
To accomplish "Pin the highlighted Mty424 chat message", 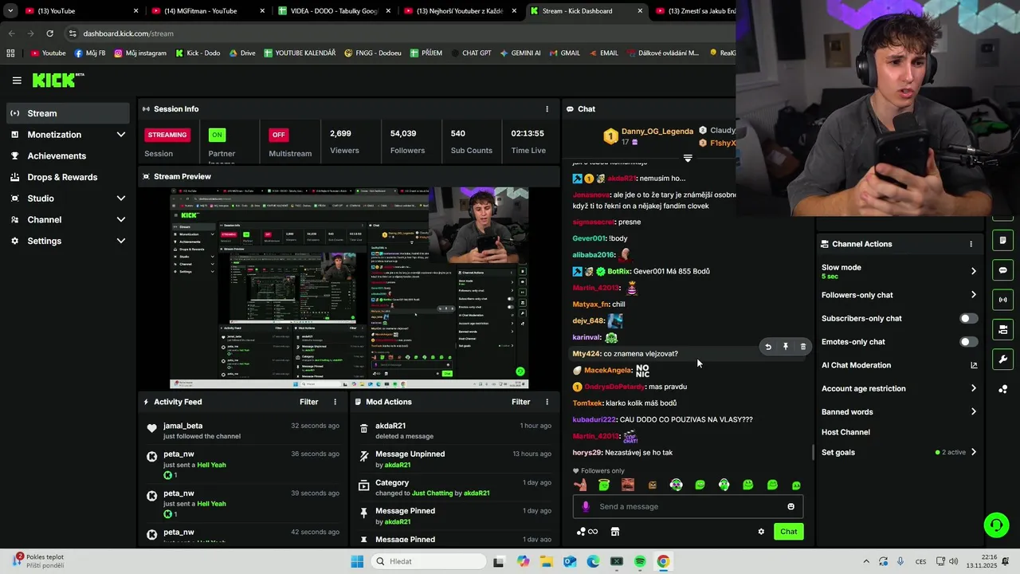I will click(x=786, y=347).
